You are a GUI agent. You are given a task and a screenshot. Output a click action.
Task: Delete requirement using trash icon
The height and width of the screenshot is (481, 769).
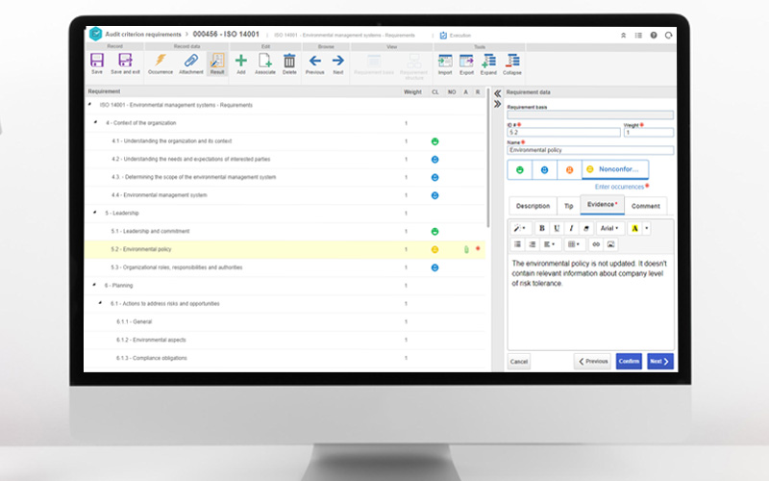point(289,62)
